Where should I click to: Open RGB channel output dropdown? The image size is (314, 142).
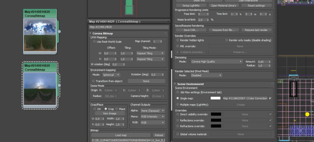[x=152, y=122]
